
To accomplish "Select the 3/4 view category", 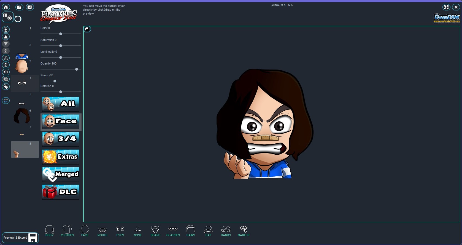I will tap(61, 139).
